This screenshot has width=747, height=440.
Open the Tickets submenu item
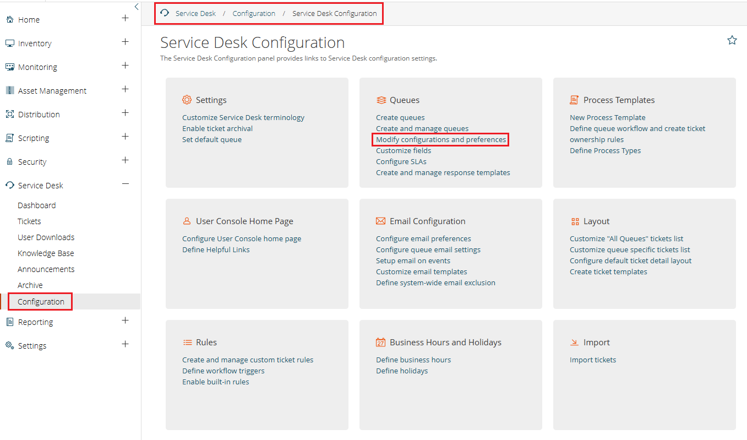pyautogui.click(x=29, y=221)
